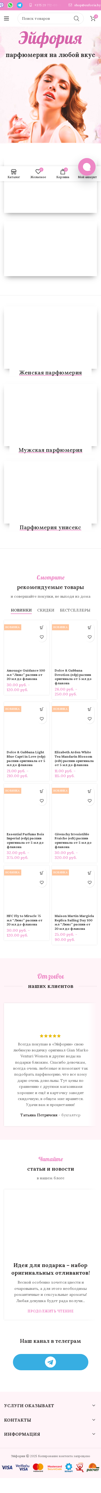Open the cart icon in header

click(x=93, y=18)
